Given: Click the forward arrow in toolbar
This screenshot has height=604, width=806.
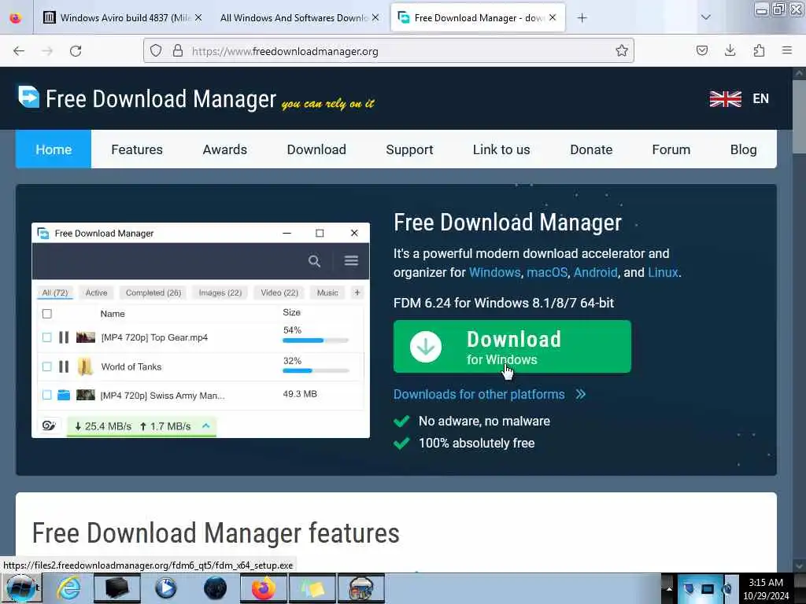Looking at the screenshot, I should pyautogui.click(x=47, y=51).
